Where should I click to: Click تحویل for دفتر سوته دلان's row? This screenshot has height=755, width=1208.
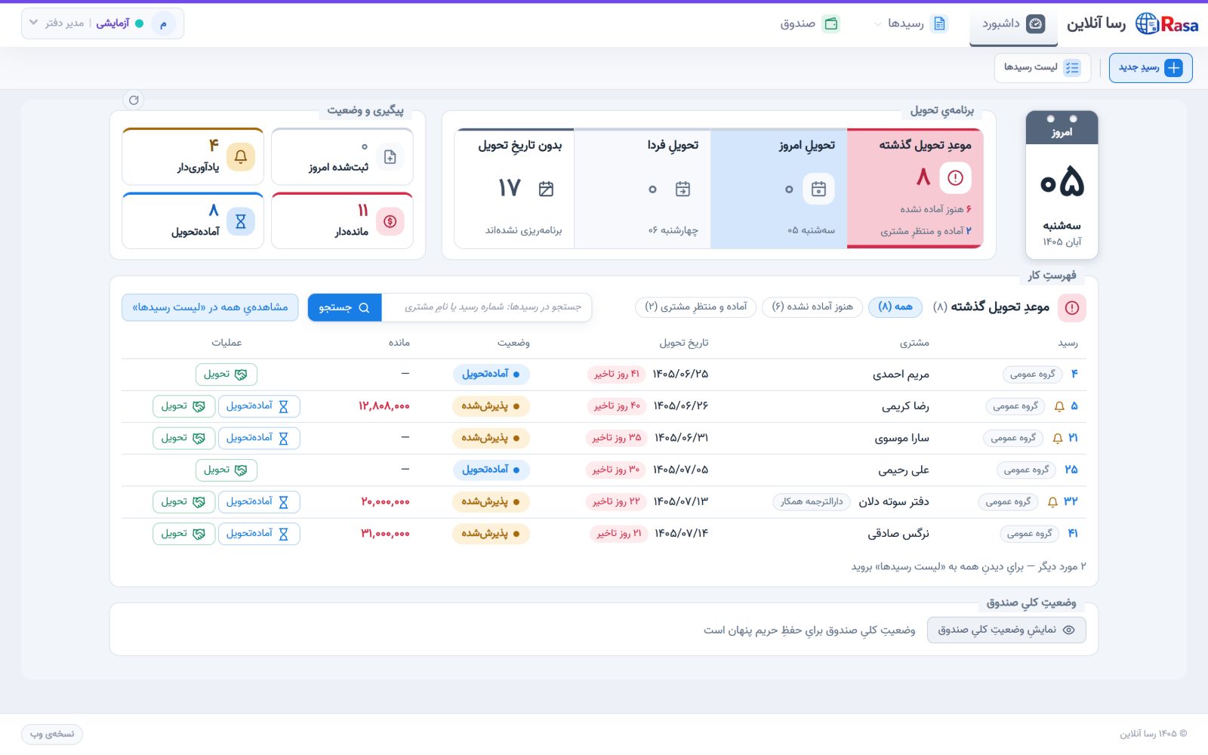(x=183, y=502)
